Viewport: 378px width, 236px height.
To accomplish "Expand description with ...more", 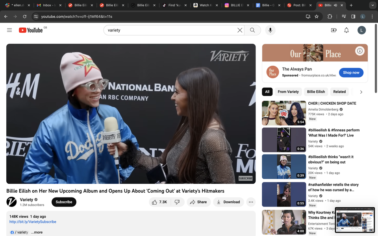I will click(37, 232).
